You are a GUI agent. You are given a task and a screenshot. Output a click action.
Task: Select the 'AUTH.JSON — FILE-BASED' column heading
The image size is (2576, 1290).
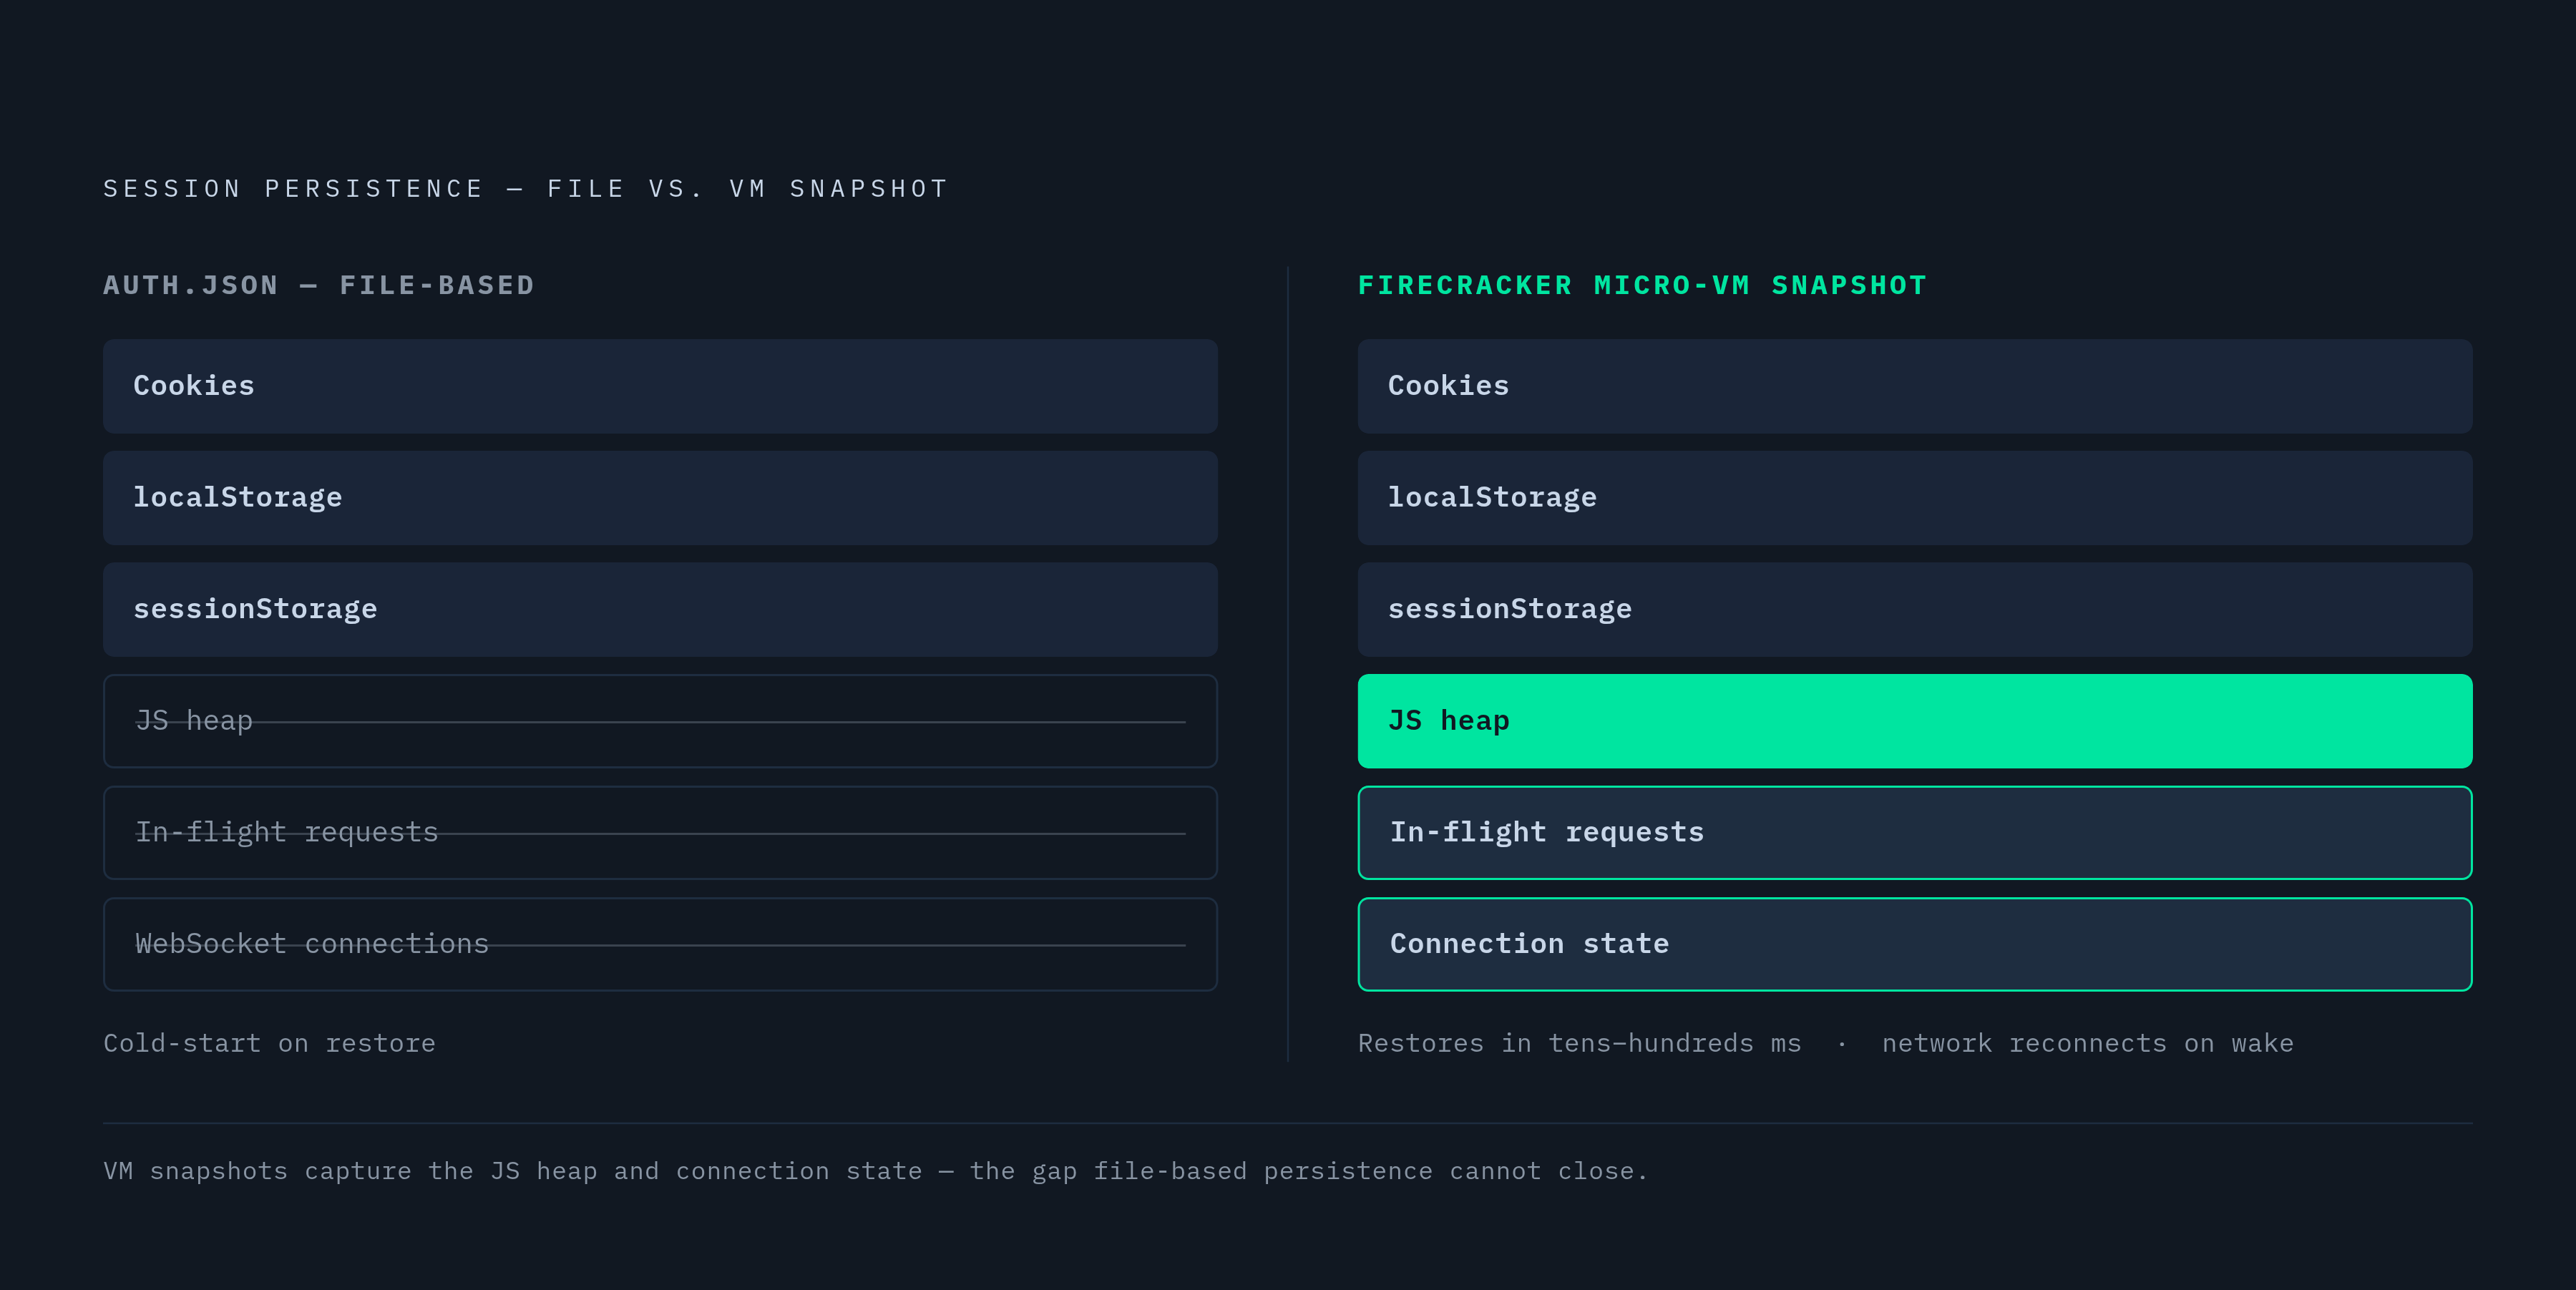[x=319, y=285]
